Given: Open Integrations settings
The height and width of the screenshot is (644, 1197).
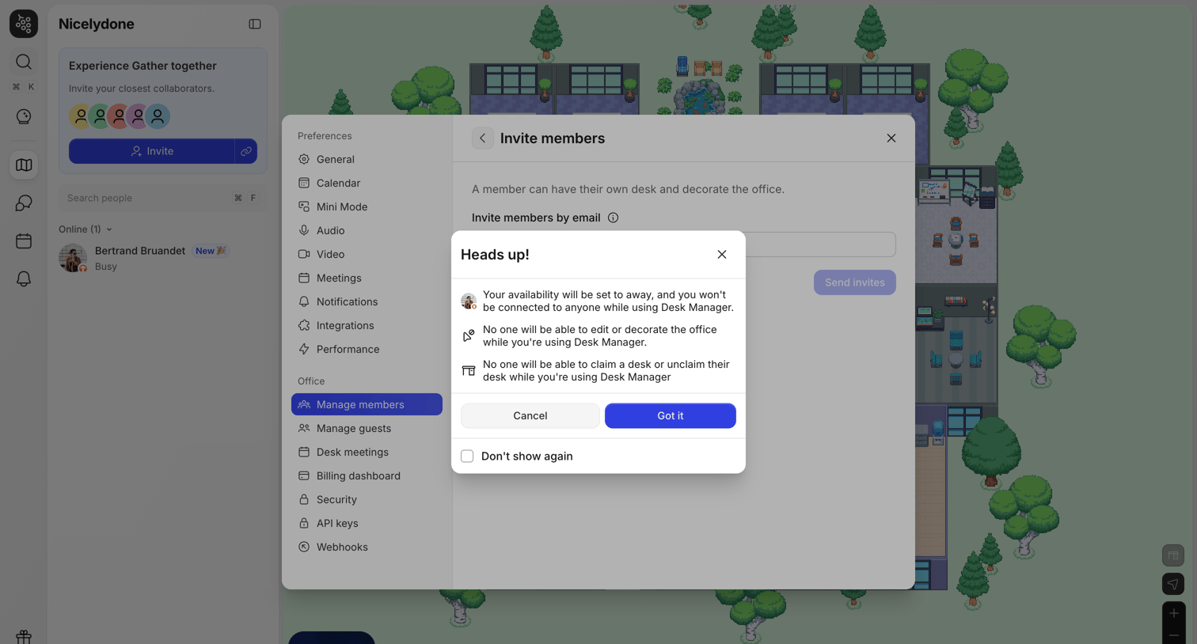Looking at the screenshot, I should point(367,325).
